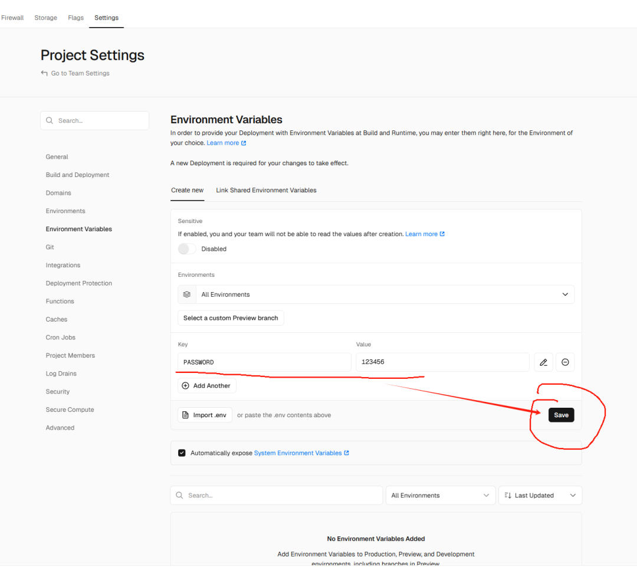
Task: Open the Storage tab in top navigation
Action: pos(45,18)
